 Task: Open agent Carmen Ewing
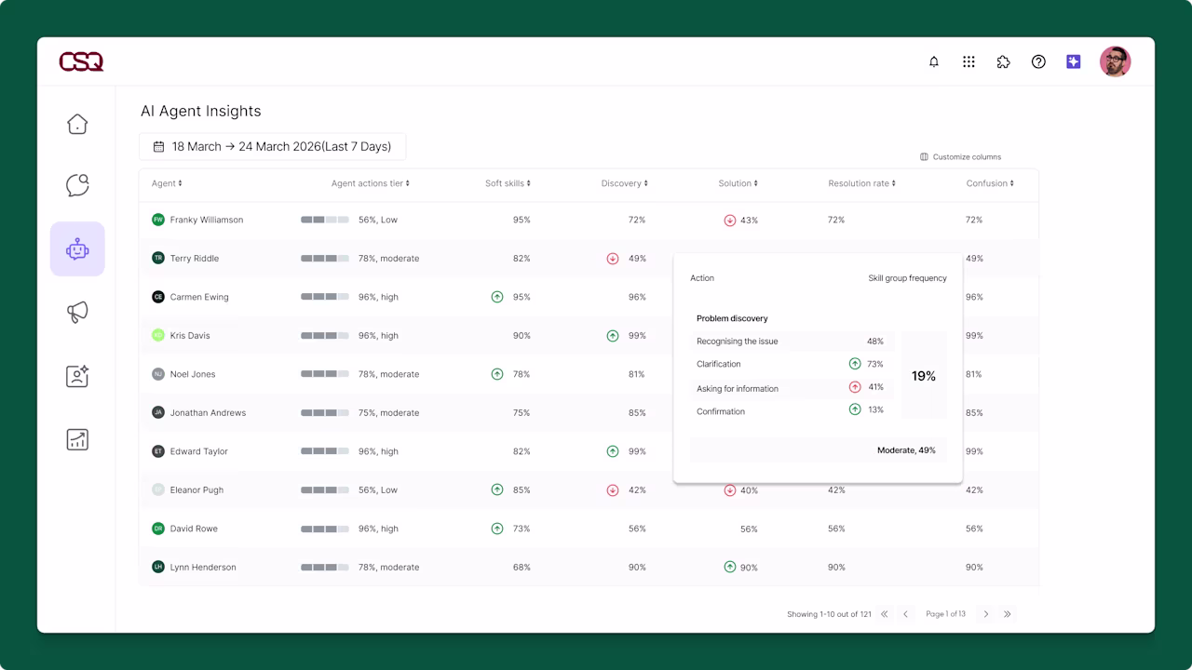coord(198,297)
